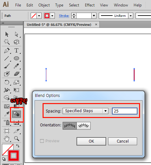Activate the Rotate tool
The image size is (151, 165).
(x=7, y=82)
